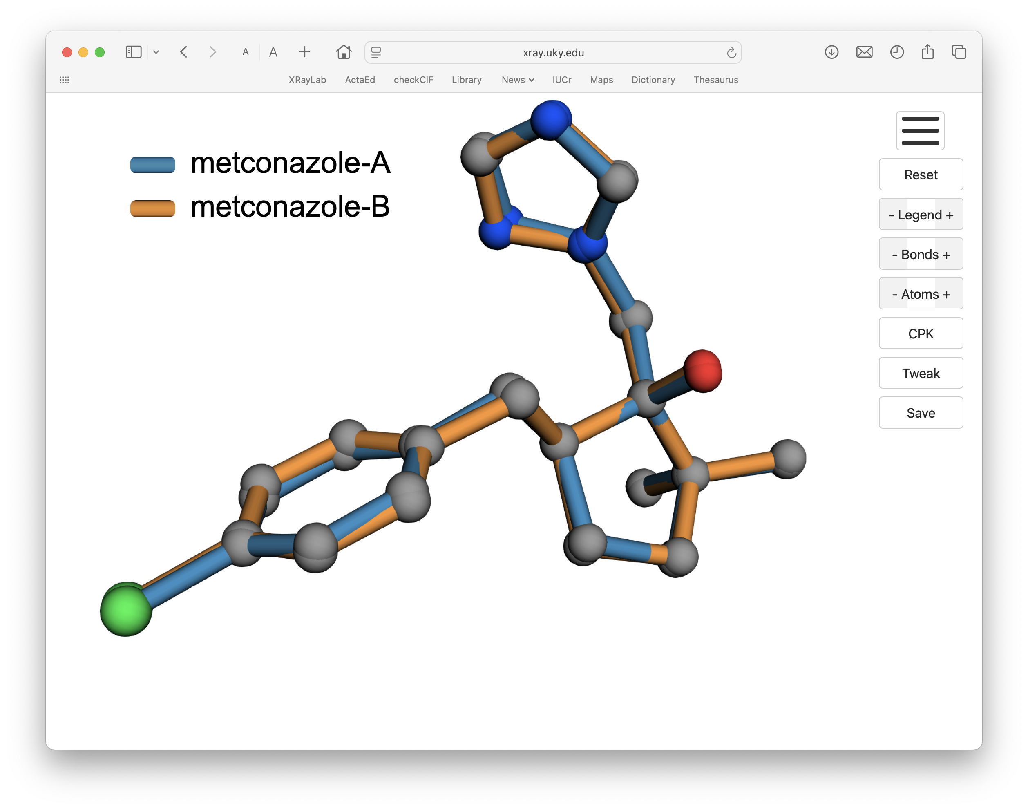Open the downloads icon

(831, 52)
